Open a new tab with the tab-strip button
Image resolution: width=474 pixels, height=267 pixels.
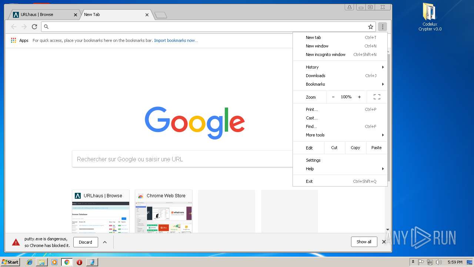pyautogui.click(x=161, y=15)
